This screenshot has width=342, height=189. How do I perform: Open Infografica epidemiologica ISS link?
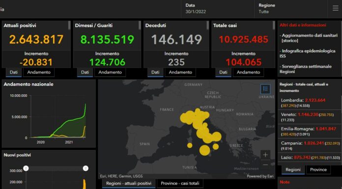308,54
